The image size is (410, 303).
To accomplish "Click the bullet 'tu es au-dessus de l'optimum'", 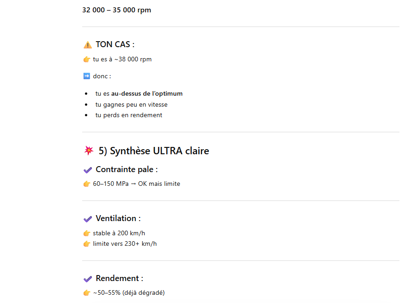I will pyautogui.click(x=139, y=93).
